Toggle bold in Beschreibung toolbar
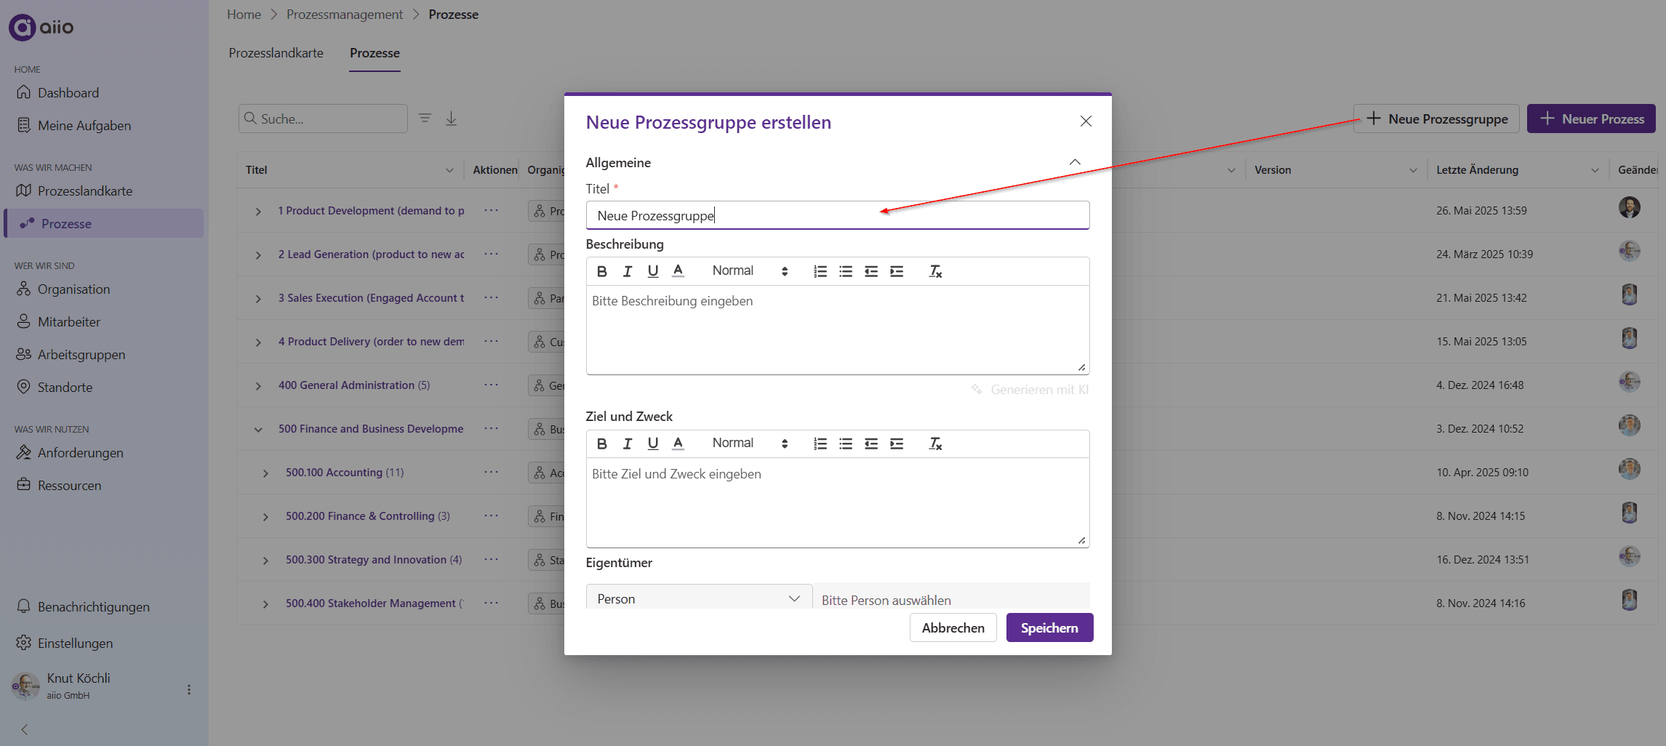The width and height of the screenshot is (1666, 746). tap(602, 271)
